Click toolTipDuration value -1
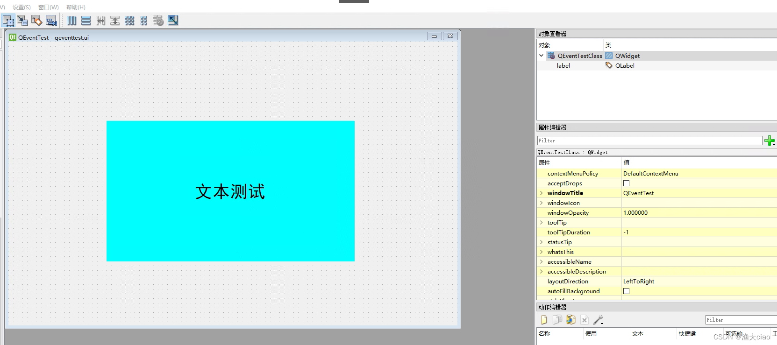Screen dimensions: 777x345 (x=626, y=232)
